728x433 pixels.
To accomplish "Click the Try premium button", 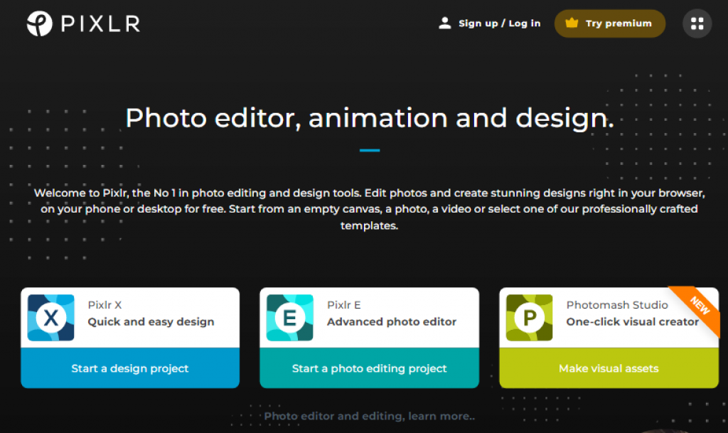I will coord(609,23).
